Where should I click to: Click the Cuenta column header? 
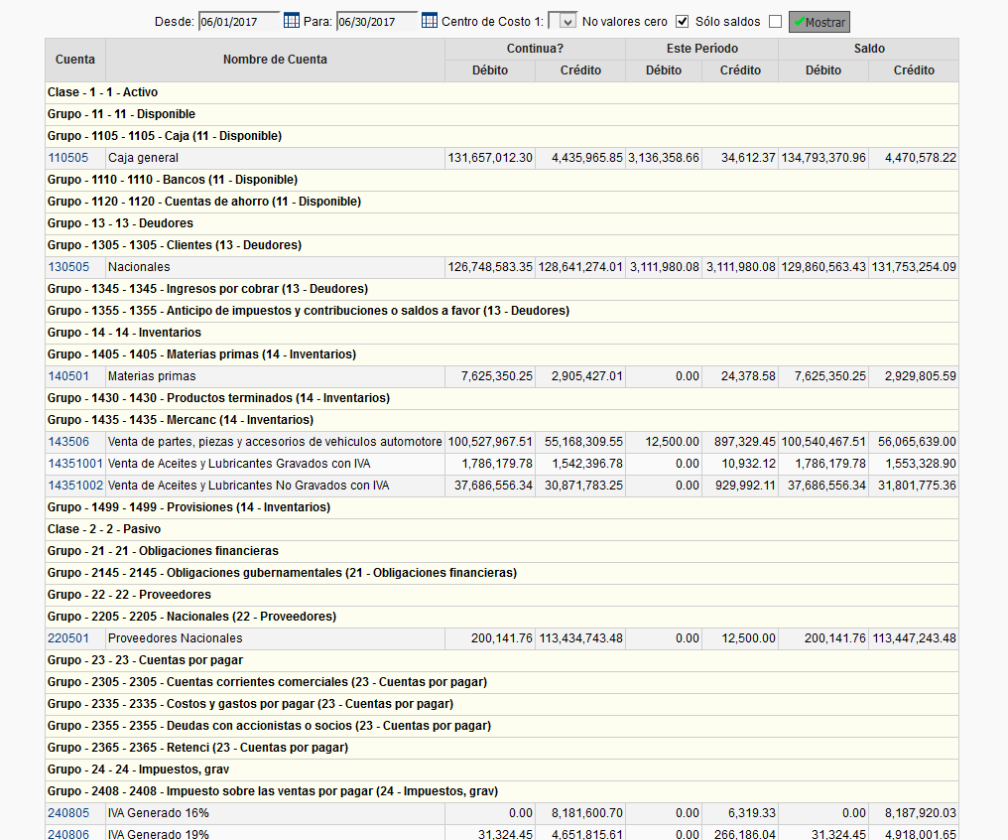[x=75, y=60]
